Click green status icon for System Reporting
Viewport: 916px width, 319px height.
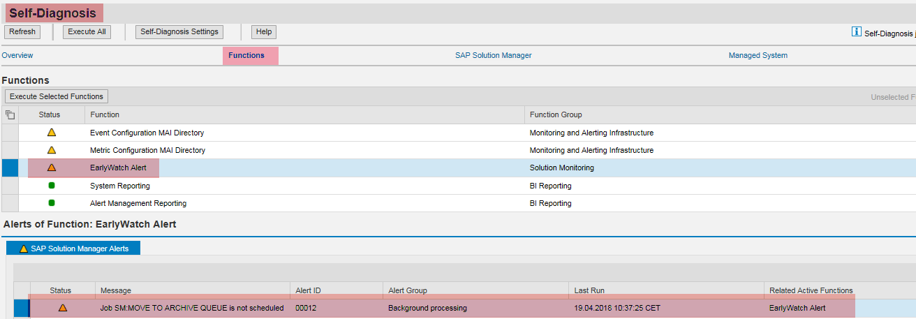(52, 186)
